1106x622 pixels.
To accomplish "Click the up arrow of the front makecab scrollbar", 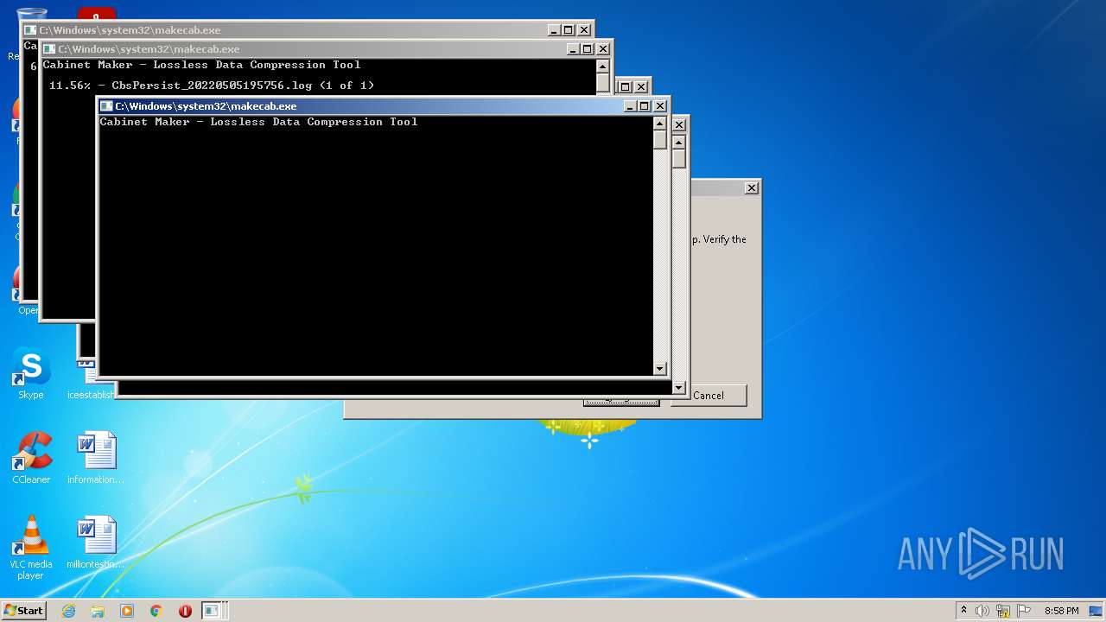I will (660, 124).
